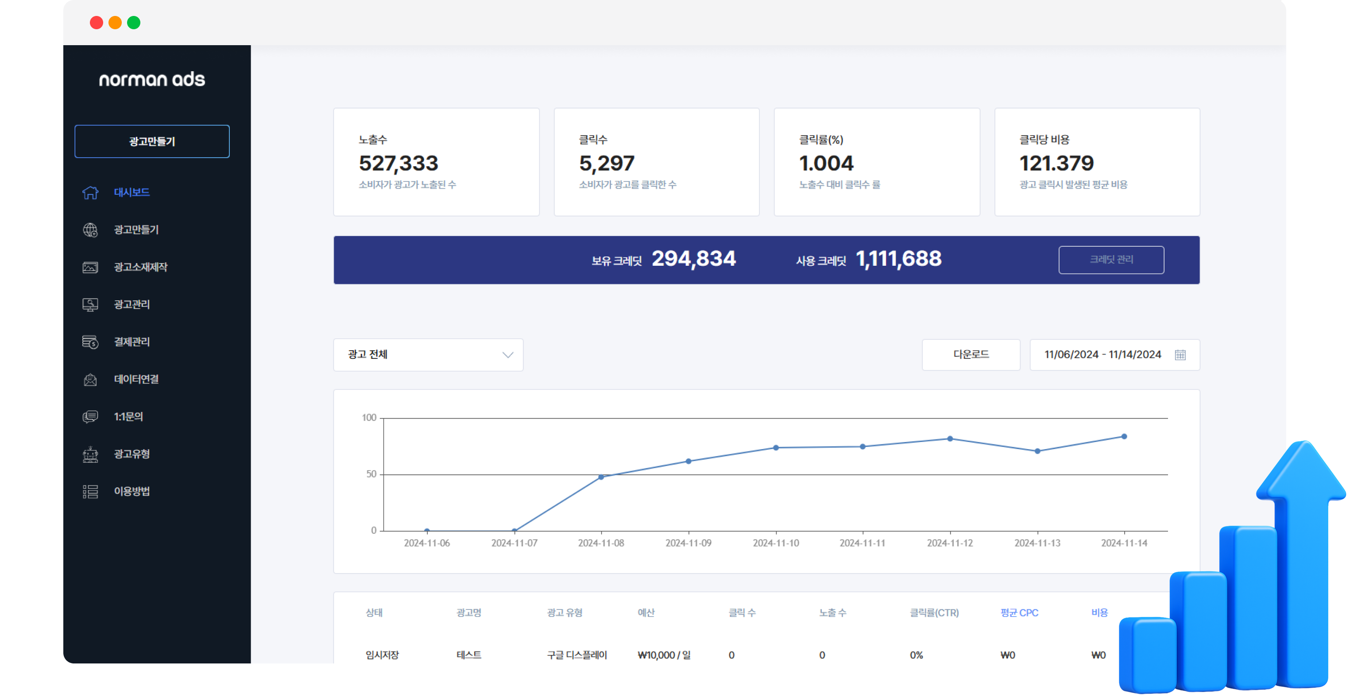The height and width of the screenshot is (698, 1350).
Task: Click the home icon beside 대시보드
Action: tap(90, 193)
